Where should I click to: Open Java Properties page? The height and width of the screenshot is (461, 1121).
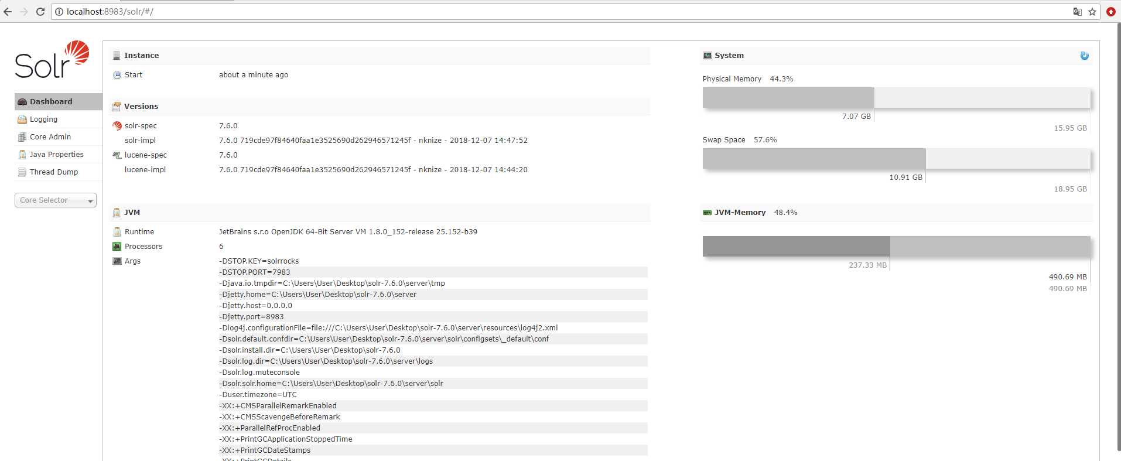click(x=59, y=154)
